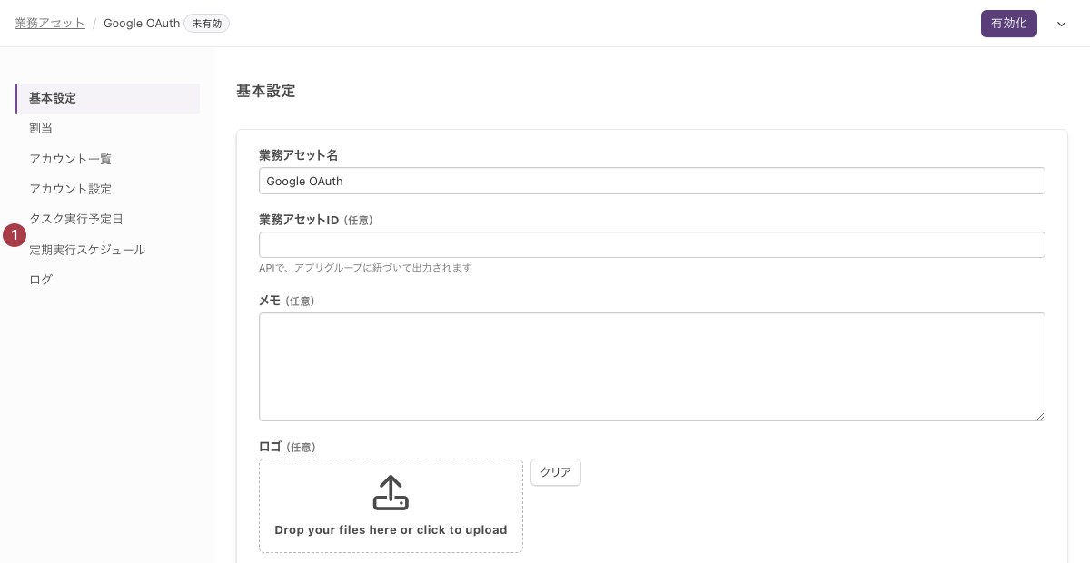This screenshot has height=563, width=1090.
Task: Click the 未有効 status badge
Action: click(206, 24)
